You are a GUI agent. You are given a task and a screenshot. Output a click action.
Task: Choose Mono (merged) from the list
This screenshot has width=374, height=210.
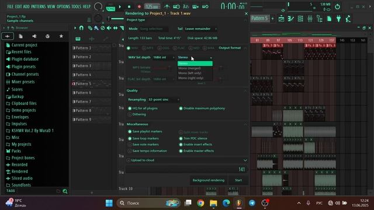(x=195, y=68)
